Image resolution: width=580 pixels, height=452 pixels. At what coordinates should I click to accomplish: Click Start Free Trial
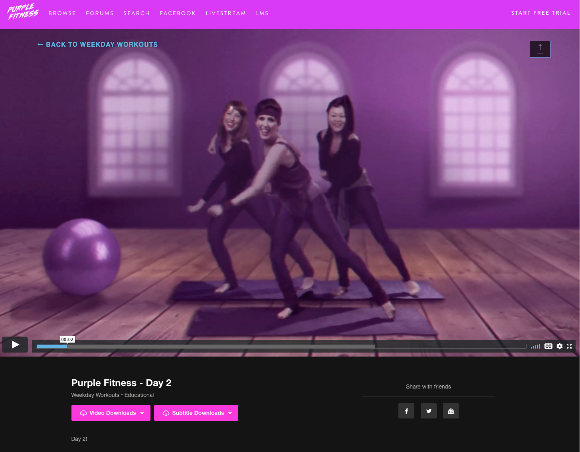(541, 13)
